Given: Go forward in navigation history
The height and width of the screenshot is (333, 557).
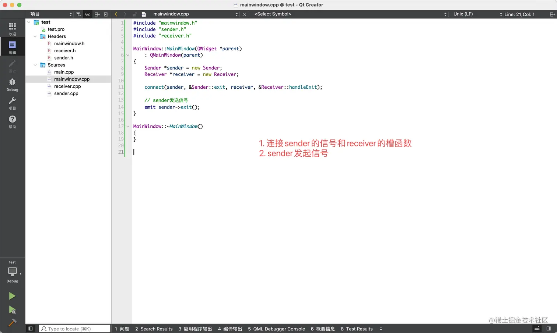Looking at the screenshot, I should point(125,14).
